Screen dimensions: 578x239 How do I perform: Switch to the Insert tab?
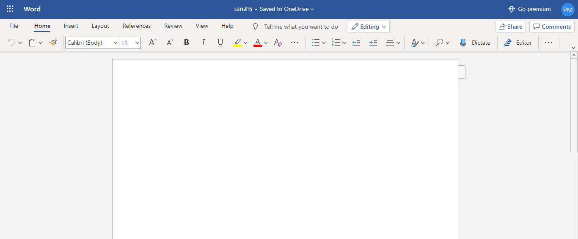click(71, 26)
